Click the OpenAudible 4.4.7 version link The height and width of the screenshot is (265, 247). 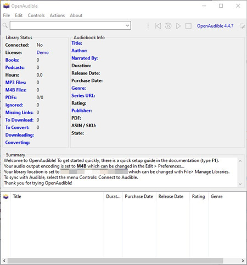[215, 26]
